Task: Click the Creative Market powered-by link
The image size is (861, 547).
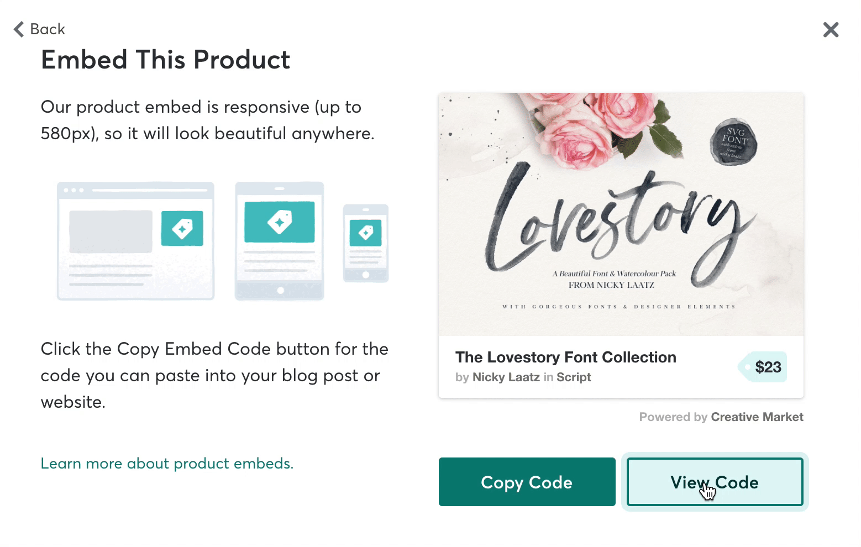Action: click(757, 417)
